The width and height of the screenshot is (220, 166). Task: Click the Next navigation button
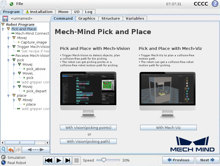(x=207, y=160)
